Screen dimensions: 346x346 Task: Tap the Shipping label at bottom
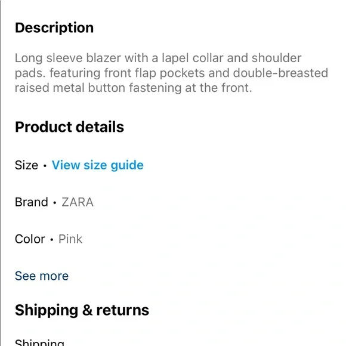pyautogui.click(x=39, y=342)
